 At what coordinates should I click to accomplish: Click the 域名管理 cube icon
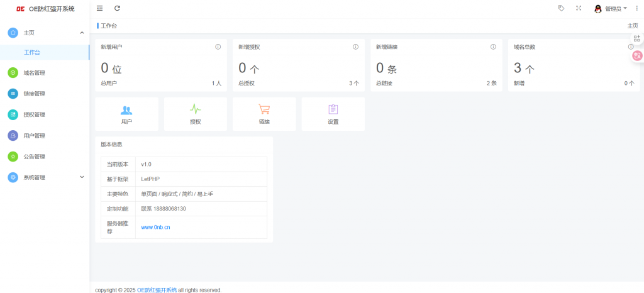[13, 73]
